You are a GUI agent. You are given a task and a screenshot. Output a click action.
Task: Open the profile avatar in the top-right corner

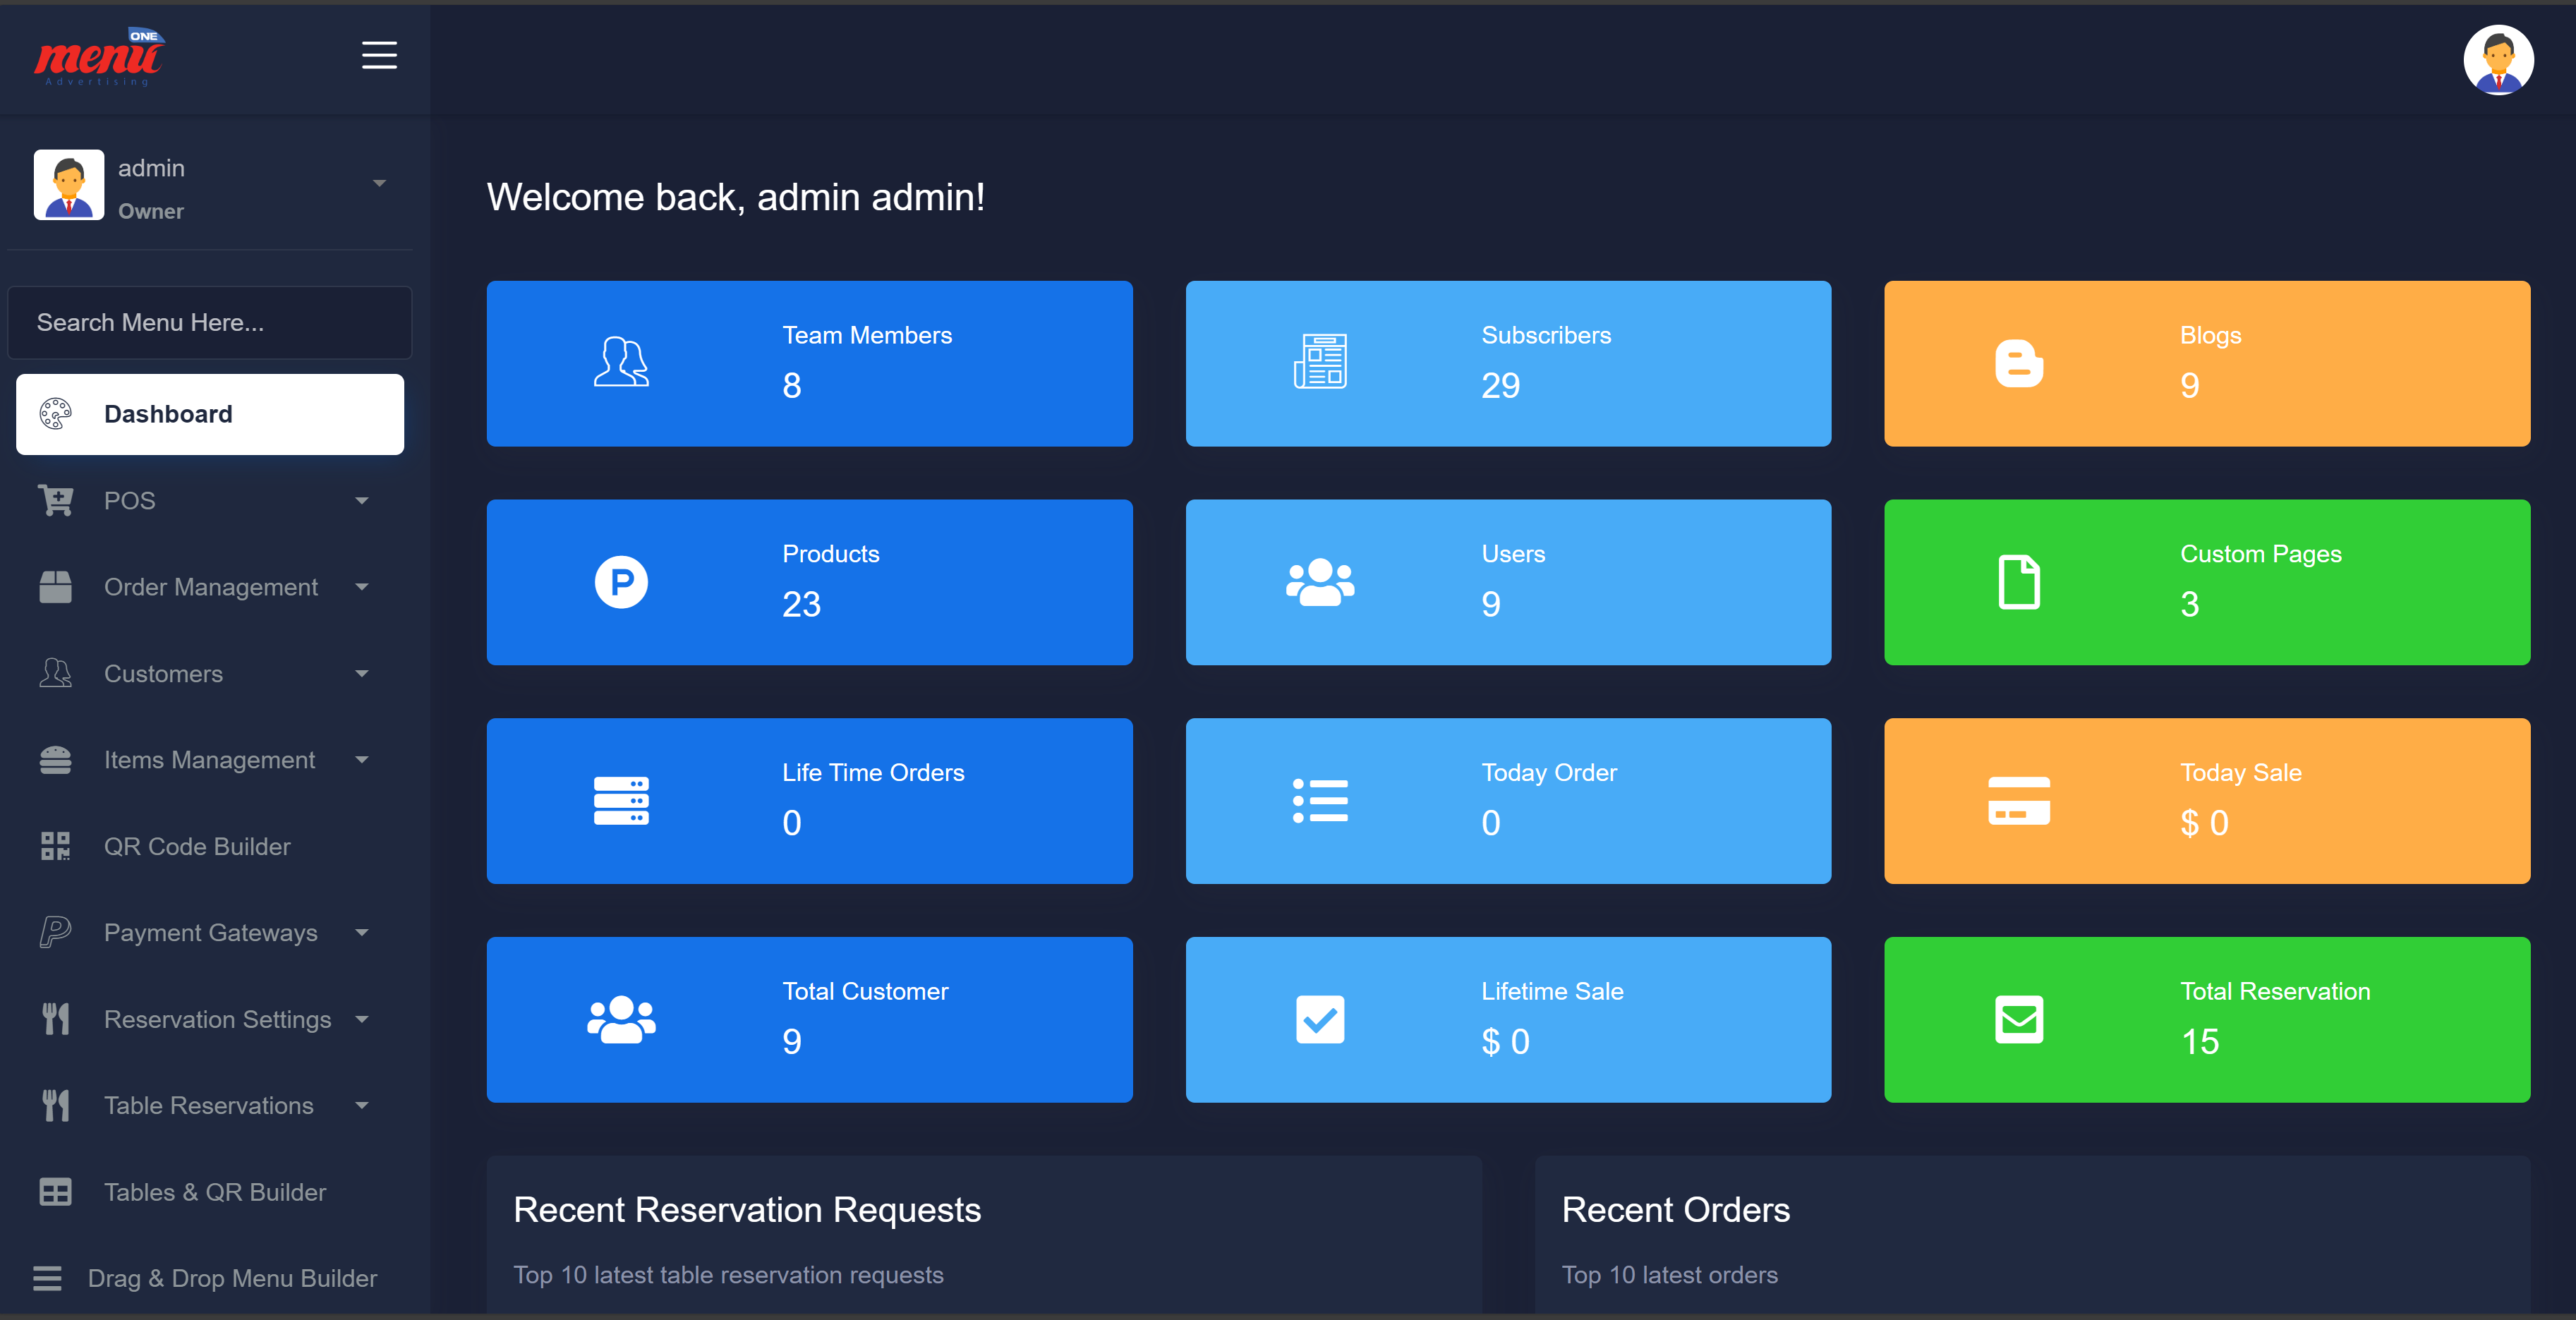pyautogui.click(x=2499, y=60)
